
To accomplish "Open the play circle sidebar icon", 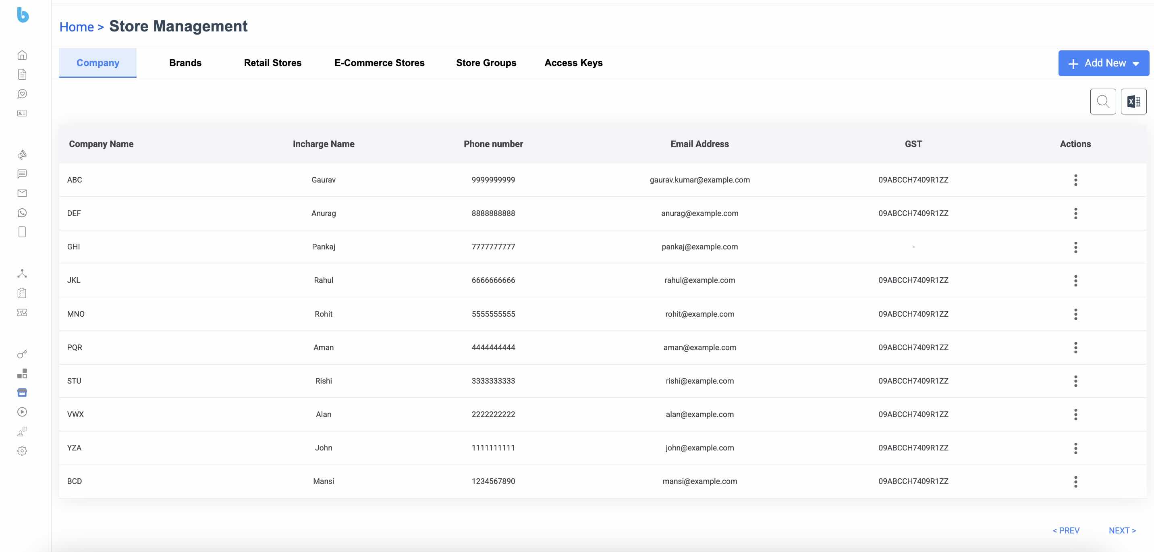I will [x=22, y=412].
